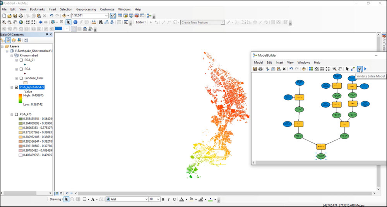The height and width of the screenshot is (207, 387).
Task: Uncheck the PGA_AjorAahn475 layer
Action: pos(16,87)
